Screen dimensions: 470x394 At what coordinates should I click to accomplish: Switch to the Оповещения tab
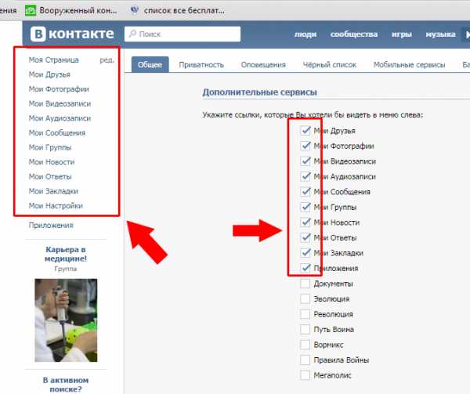[263, 65]
